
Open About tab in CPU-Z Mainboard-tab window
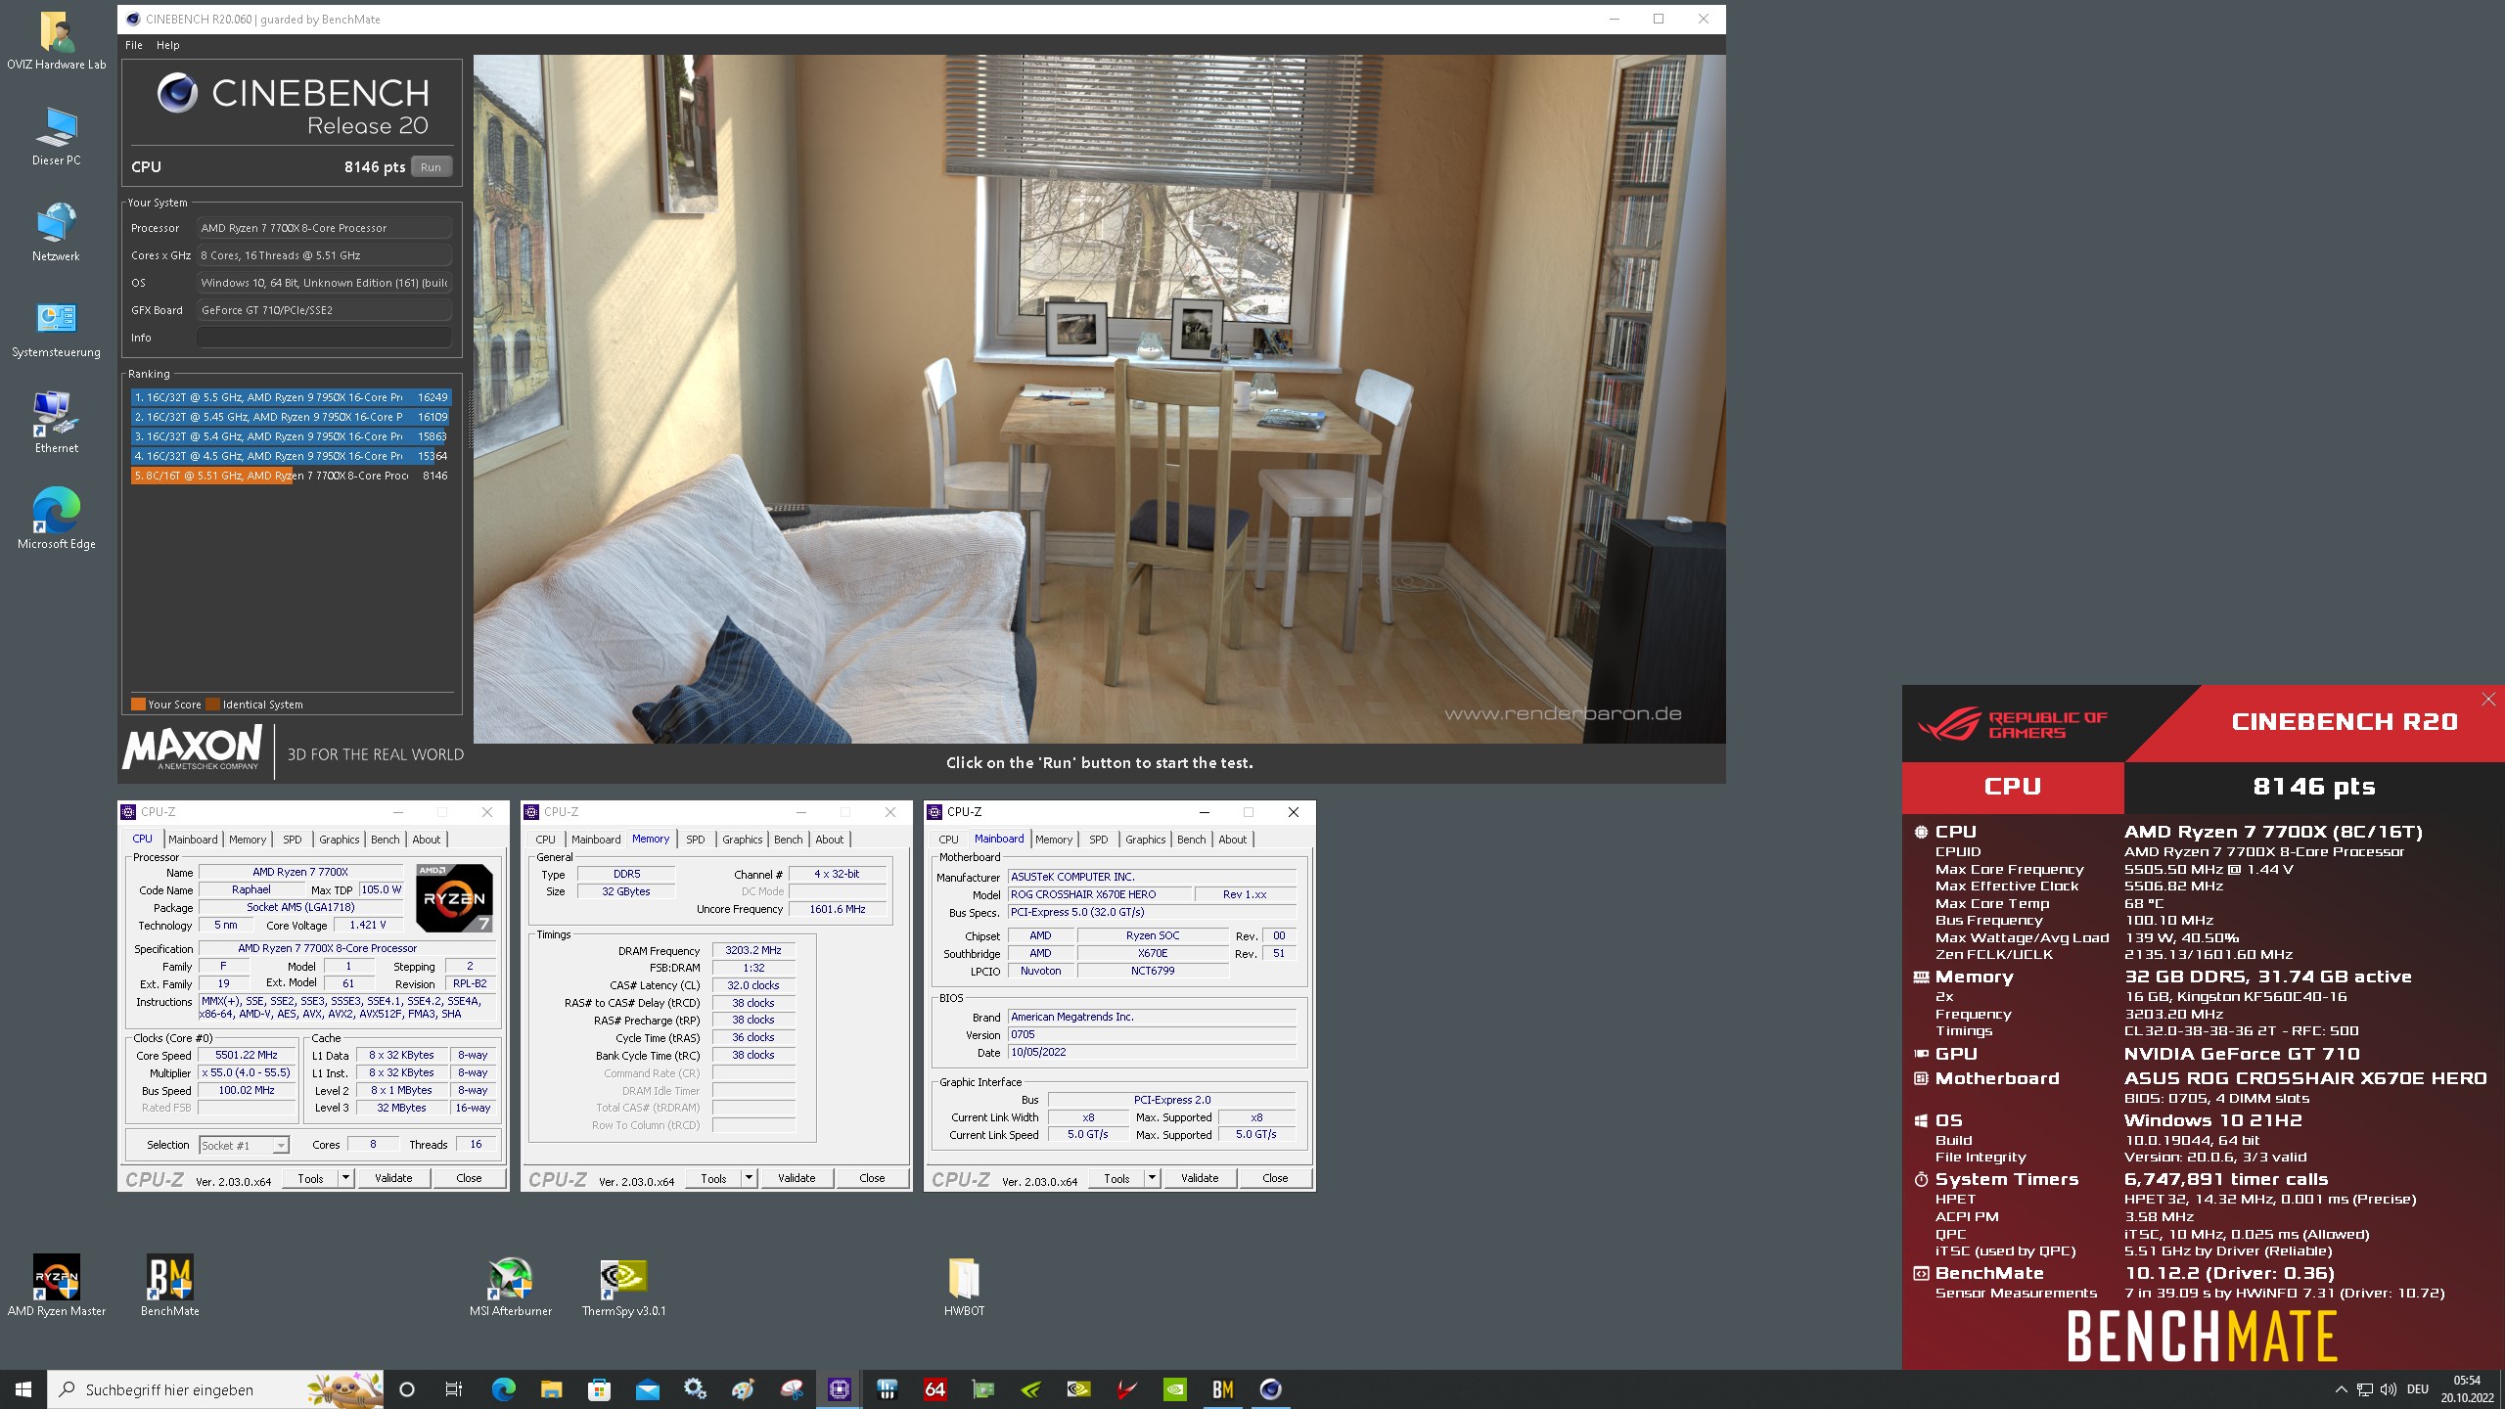pos(1233,840)
